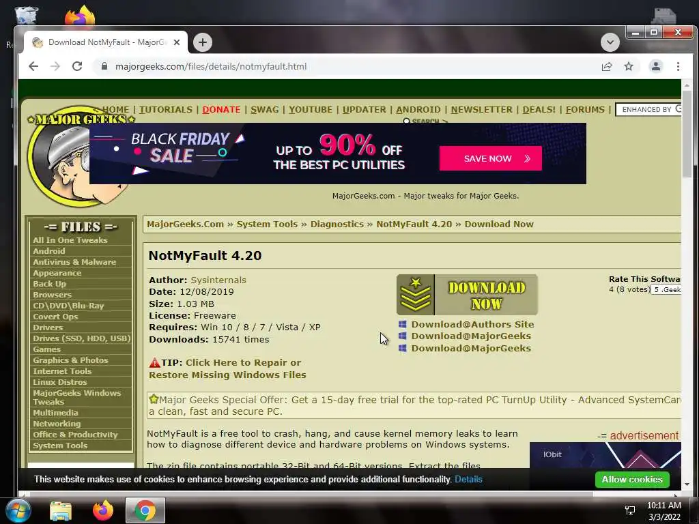The image size is (699, 524).
Task: Click the Allow cookies button
Action: pos(632,480)
